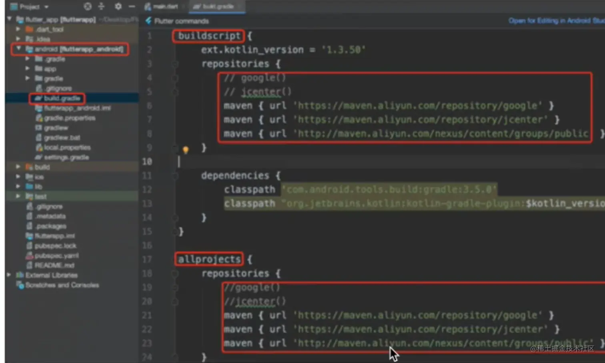Click the flutterapp_android.iml file icon
The width and height of the screenshot is (605, 363).
[x=39, y=108]
